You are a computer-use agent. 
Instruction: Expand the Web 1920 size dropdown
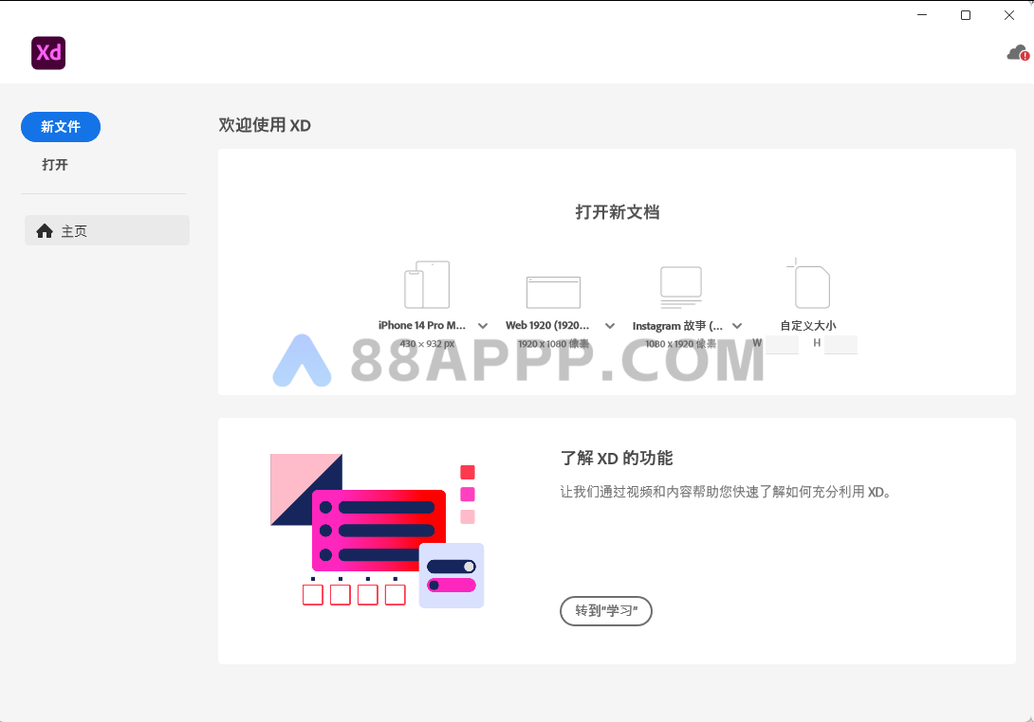click(610, 326)
